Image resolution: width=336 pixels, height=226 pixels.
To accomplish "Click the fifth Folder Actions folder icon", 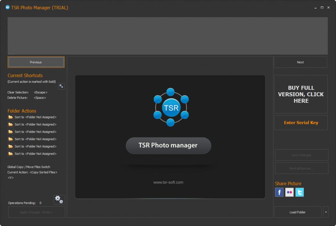I will pos(10,146).
